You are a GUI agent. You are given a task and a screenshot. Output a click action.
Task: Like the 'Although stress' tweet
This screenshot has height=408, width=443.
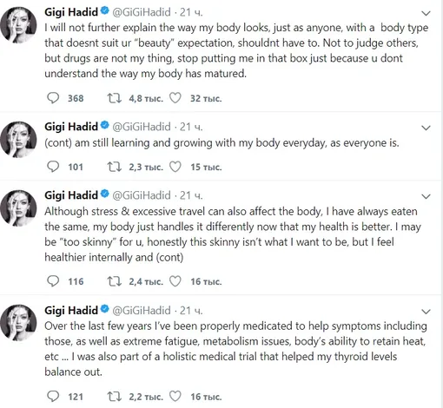point(175,281)
